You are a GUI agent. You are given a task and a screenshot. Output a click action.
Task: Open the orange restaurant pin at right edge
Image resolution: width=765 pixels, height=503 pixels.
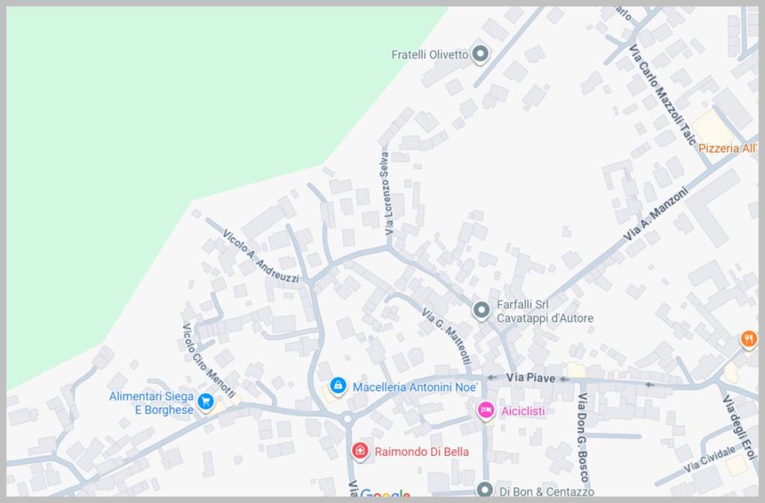click(749, 340)
